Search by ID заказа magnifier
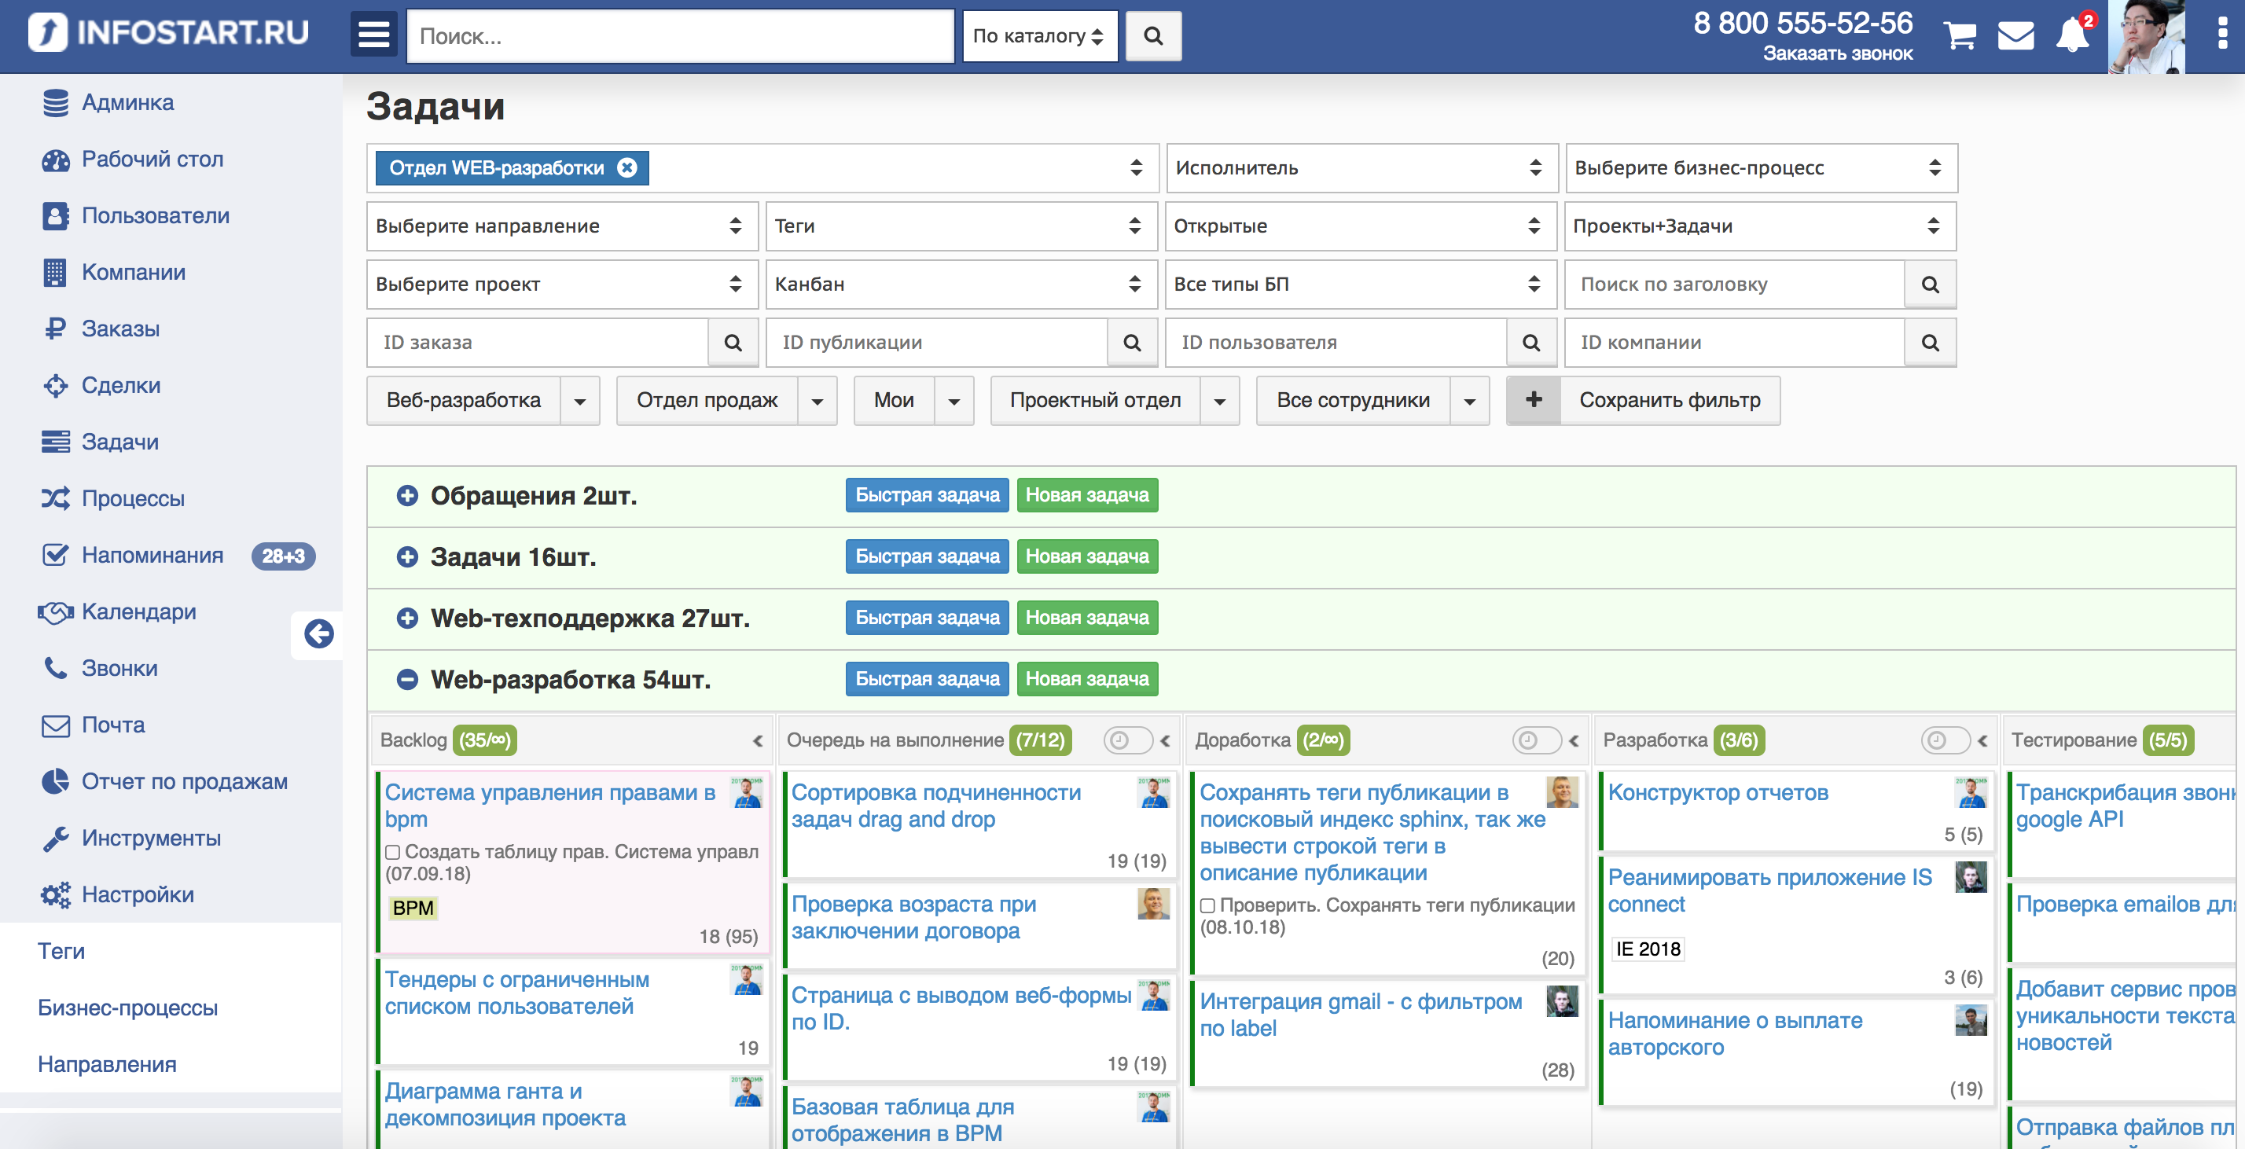The width and height of the screenshot is (2245, 1149). (x=733, y=343)
